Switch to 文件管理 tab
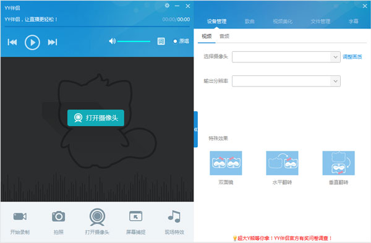Image resolution: width=371 pixels, height=243 pixels. (x=320, y=22)
